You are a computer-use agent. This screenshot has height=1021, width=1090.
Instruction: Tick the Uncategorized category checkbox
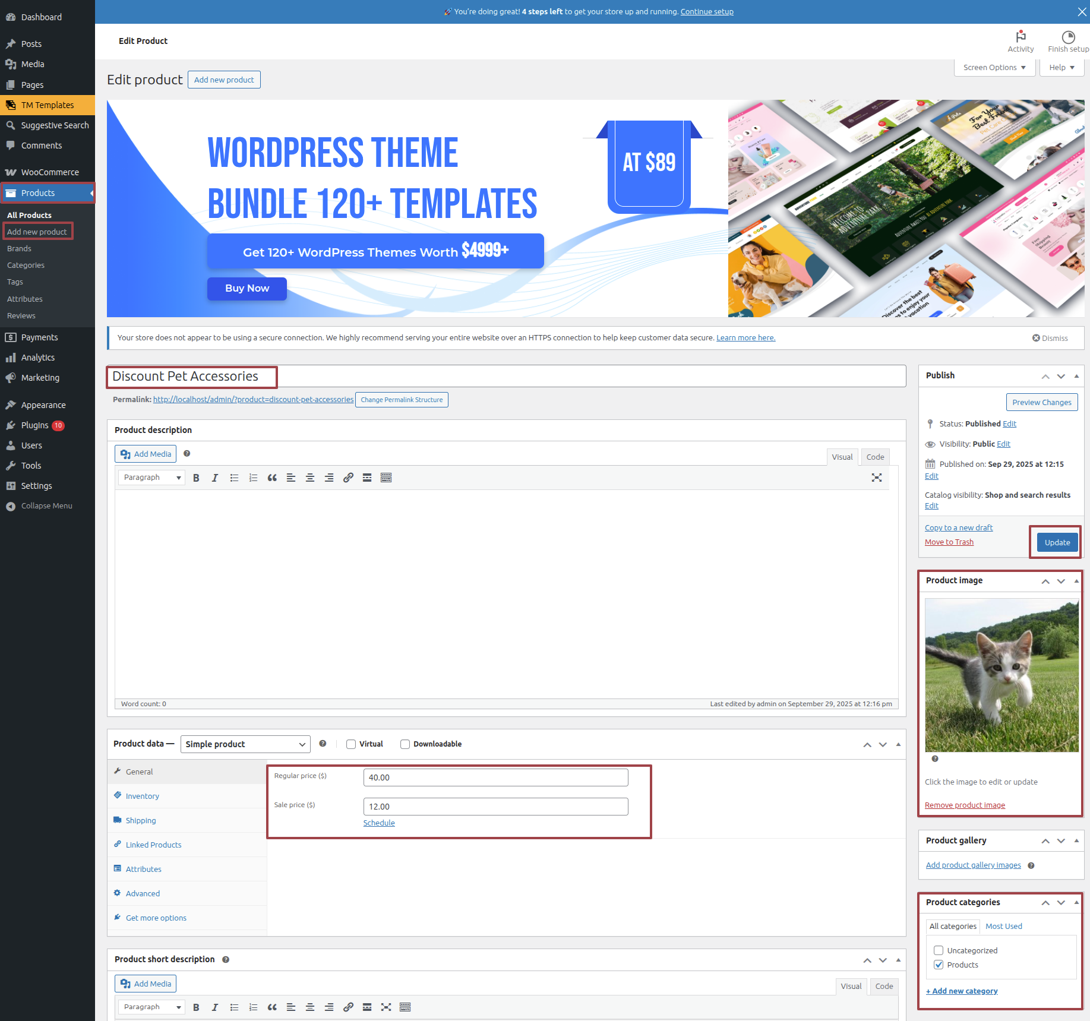tap(939, 950)
